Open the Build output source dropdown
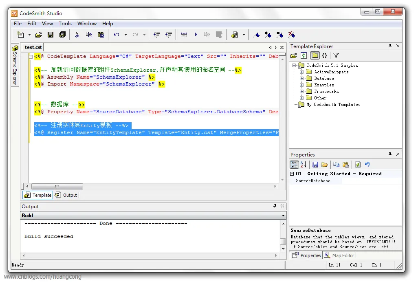 (283, 216)
